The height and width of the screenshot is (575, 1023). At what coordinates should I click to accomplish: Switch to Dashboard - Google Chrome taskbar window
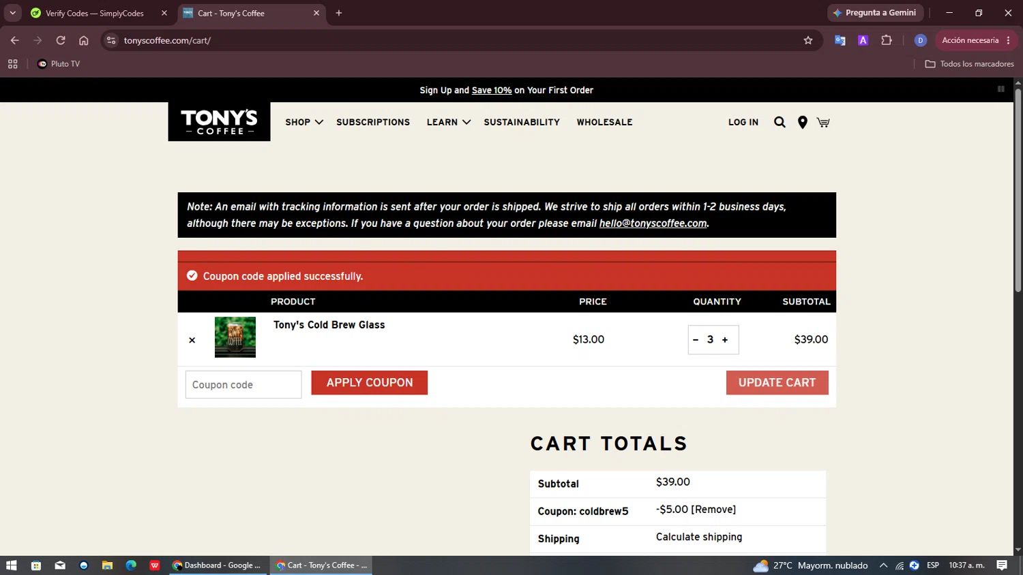[217, 565]
